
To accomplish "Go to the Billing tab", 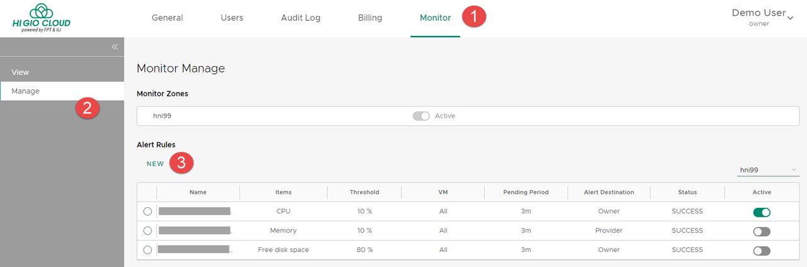I will click(x=369, y=18).
